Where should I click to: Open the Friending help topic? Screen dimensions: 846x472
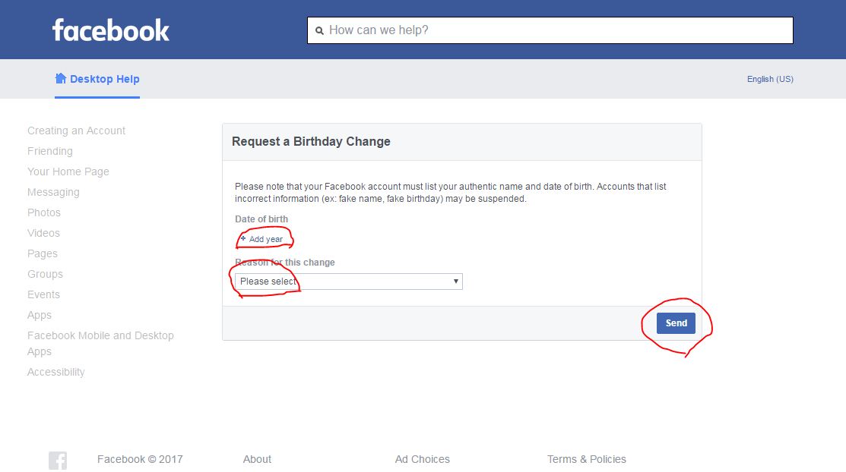50,151
